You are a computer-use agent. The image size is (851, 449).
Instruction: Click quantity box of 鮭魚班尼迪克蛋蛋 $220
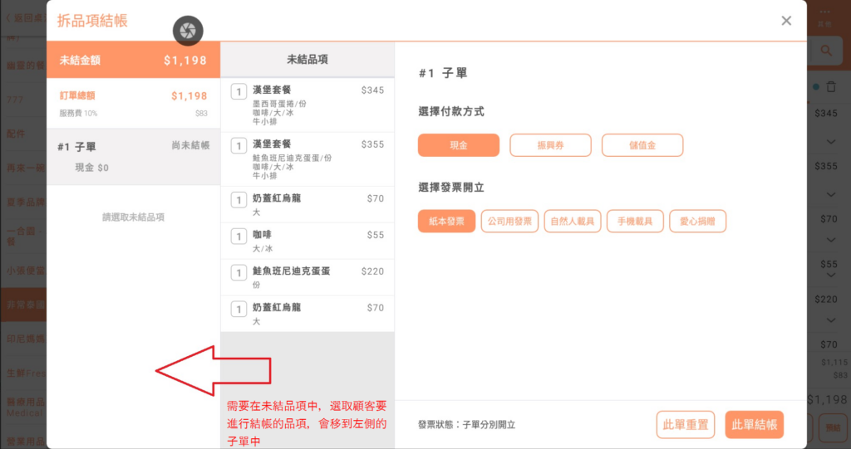(x=239, y=272)
